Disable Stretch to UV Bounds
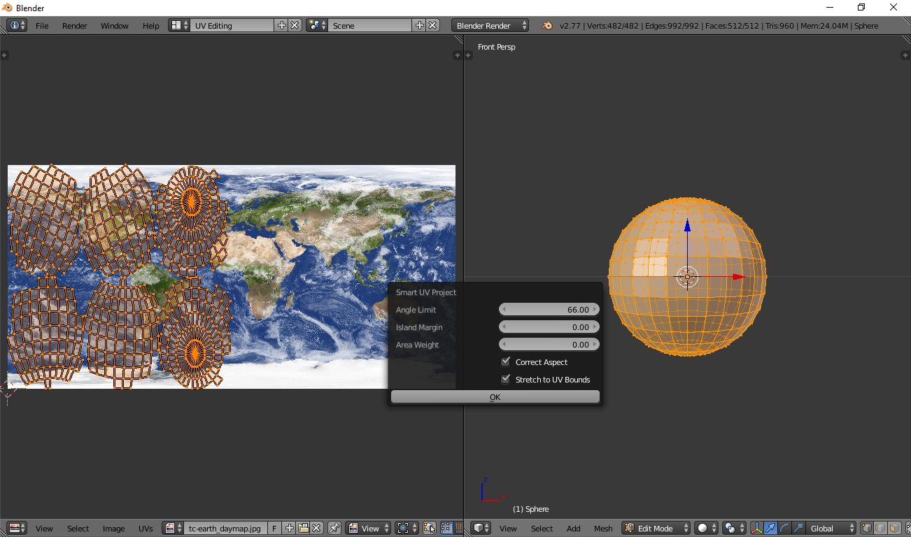The image size is (911, 537). point(506,380)
